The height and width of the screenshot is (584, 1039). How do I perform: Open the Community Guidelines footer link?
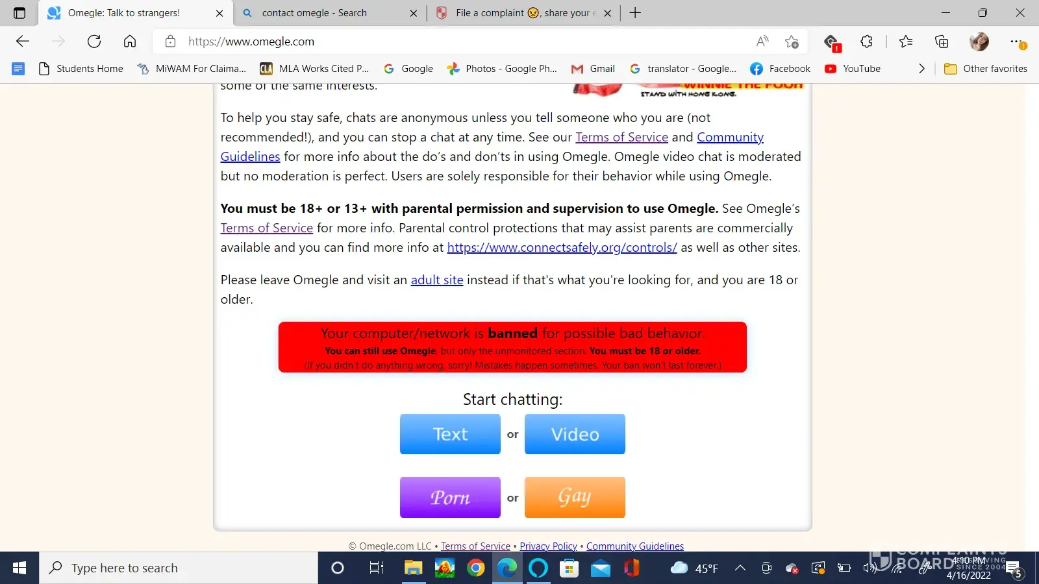(635, 546)
